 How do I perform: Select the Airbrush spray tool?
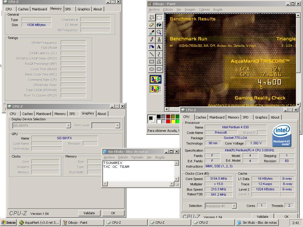152,47
